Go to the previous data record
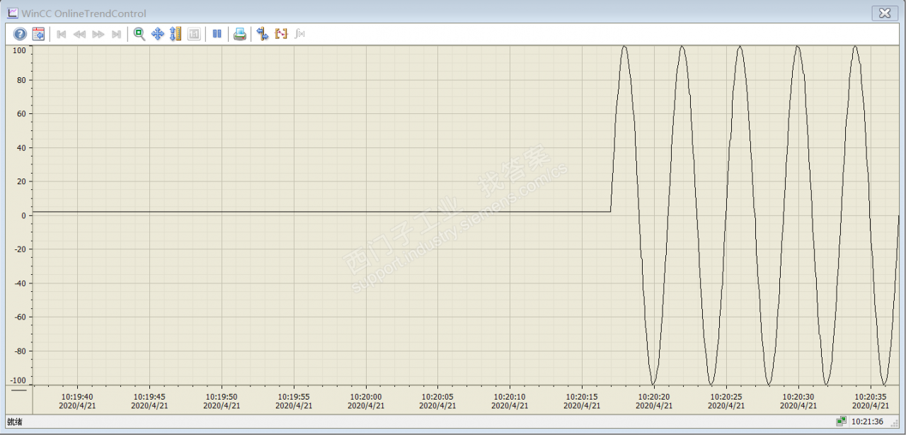Viewport: 906px width, 435px height. (x=80, y=34)
